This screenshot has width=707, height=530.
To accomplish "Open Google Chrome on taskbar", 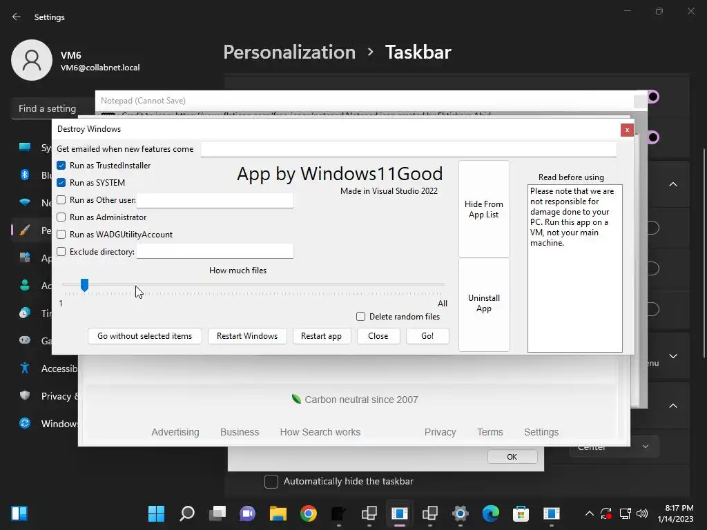I will 309,513.
